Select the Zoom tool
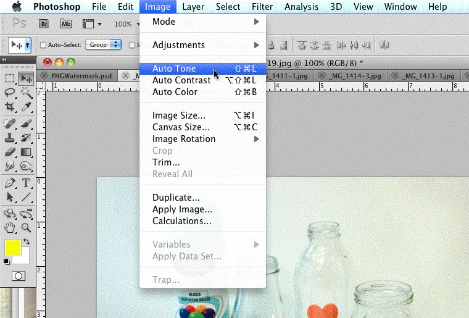The width and height of the screenshot is (469, 318). [26, 228]
